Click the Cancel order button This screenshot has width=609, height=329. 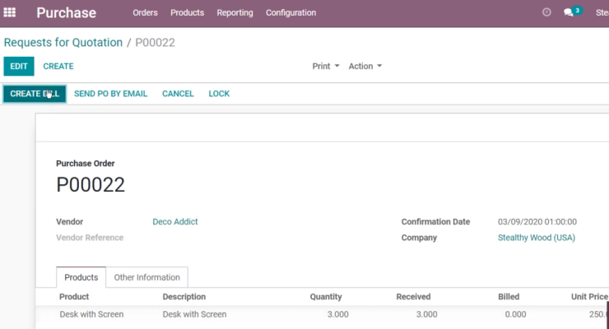click(178, 94)
